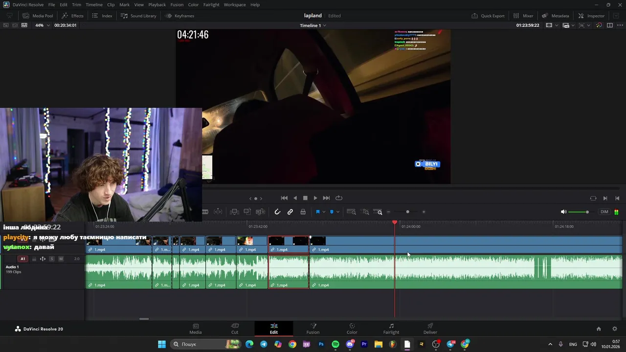Viewport: 626px width, 352px height.
Task: Open the Sound Library panel
Action: click(x=138, y=16)
